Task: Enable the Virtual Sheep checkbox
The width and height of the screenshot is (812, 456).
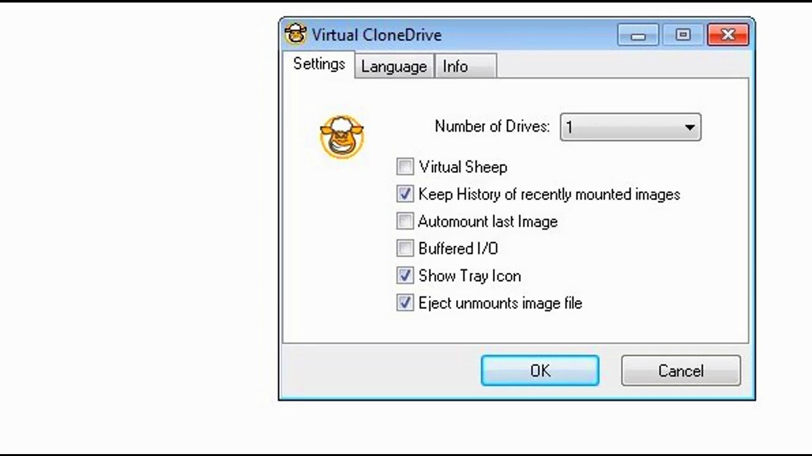Action: tap(405, 167)
